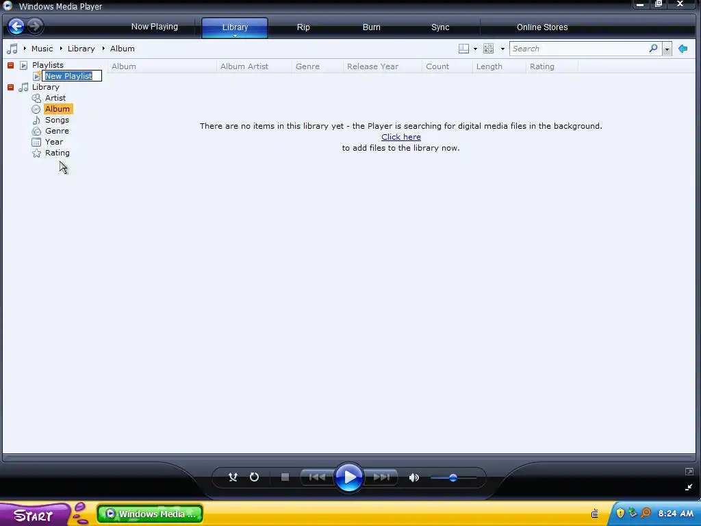701x526 pixels.
Task: Collapse the Playlists tree node
Action: click(x=11, y=65)
